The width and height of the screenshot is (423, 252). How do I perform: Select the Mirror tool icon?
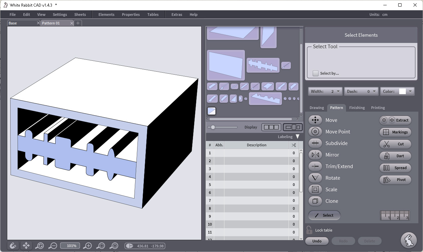(315, 155)
